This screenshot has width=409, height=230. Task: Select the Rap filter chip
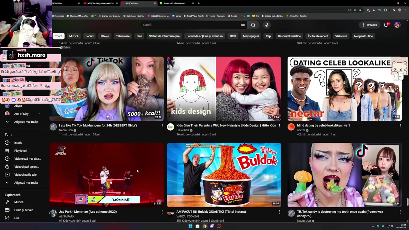(x=268, y=36)
